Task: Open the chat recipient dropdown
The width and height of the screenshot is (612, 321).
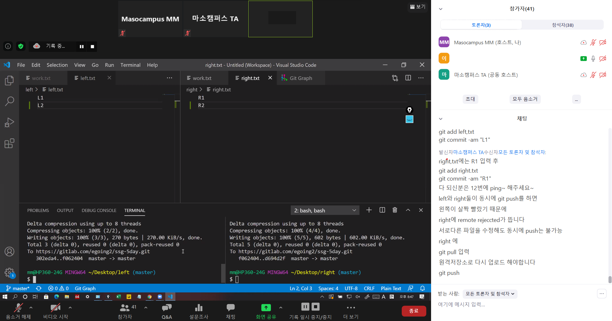Action: [x=490, y=294]
